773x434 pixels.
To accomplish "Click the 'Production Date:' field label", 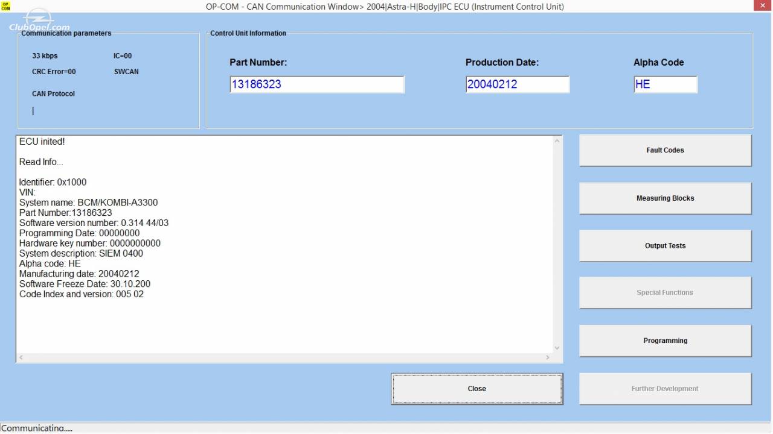I will pos(502,62).
